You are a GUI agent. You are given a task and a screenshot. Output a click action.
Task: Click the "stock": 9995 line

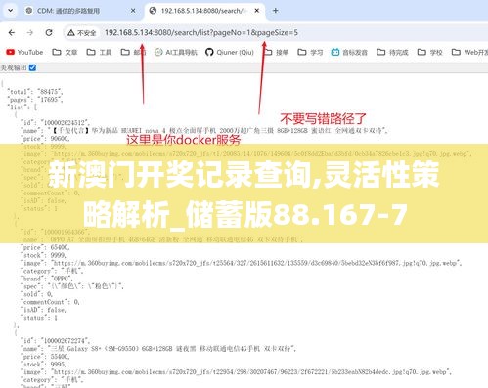click(x=44, y=365)
